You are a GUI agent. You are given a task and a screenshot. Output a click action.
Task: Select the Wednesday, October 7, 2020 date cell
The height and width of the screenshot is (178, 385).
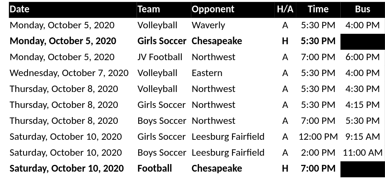[x=69, y=73]
